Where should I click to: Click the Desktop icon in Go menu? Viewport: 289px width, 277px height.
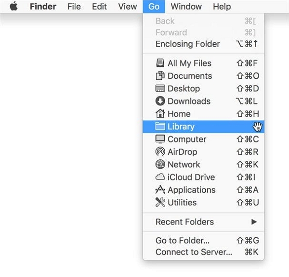click(x=160, y=88)
